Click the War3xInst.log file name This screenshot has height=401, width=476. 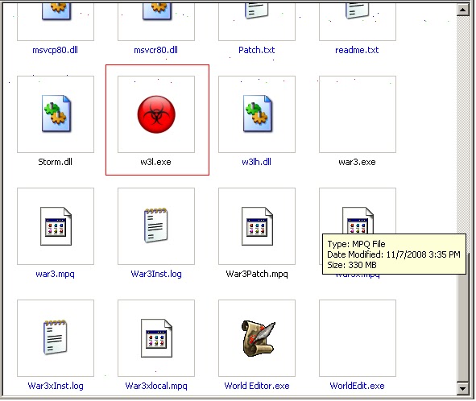(56, 387)
